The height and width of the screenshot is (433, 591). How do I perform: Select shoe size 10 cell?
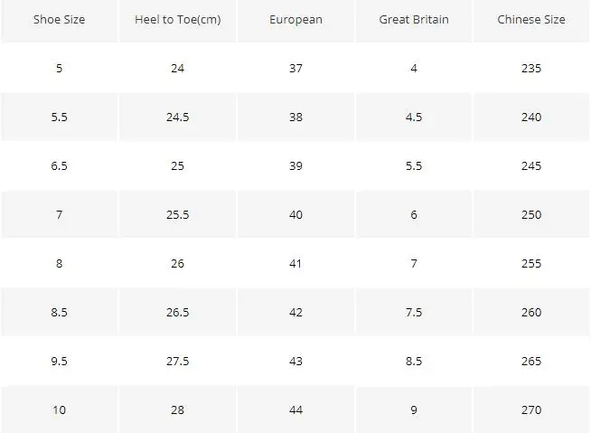point(59,409)
